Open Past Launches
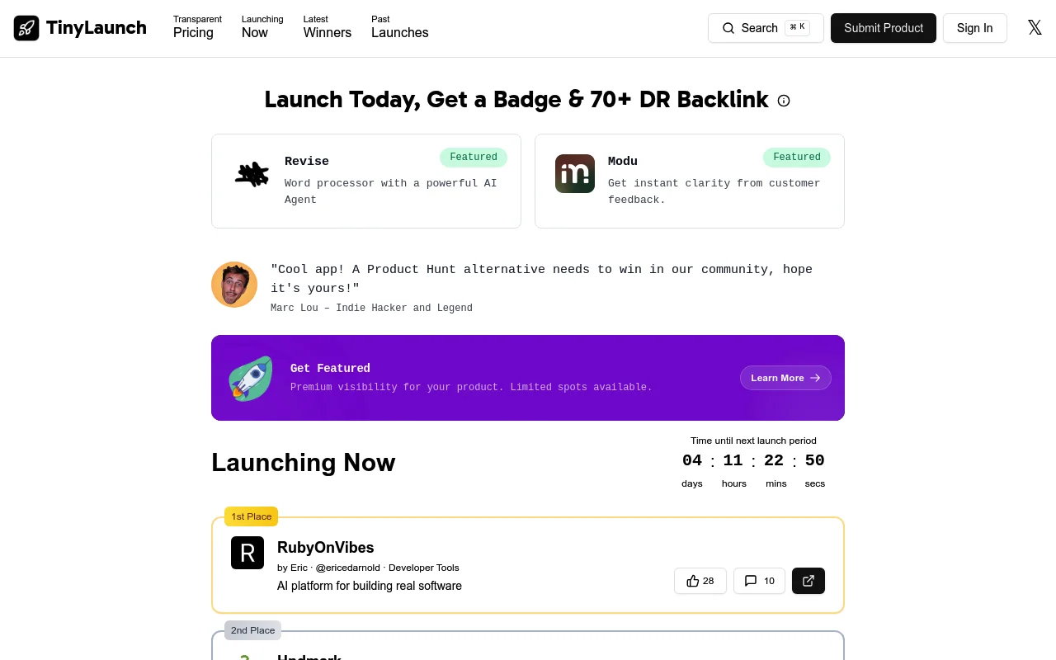 [x=399, y=27]
